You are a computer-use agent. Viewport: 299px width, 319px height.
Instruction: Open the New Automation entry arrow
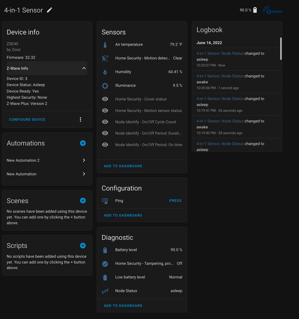click(84, 174)
